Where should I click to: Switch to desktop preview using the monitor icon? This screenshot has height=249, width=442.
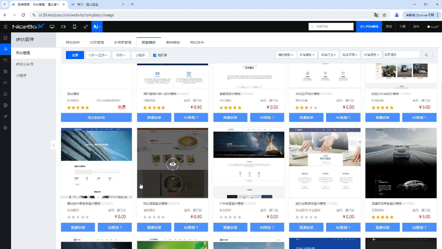(x=52, y=27)
